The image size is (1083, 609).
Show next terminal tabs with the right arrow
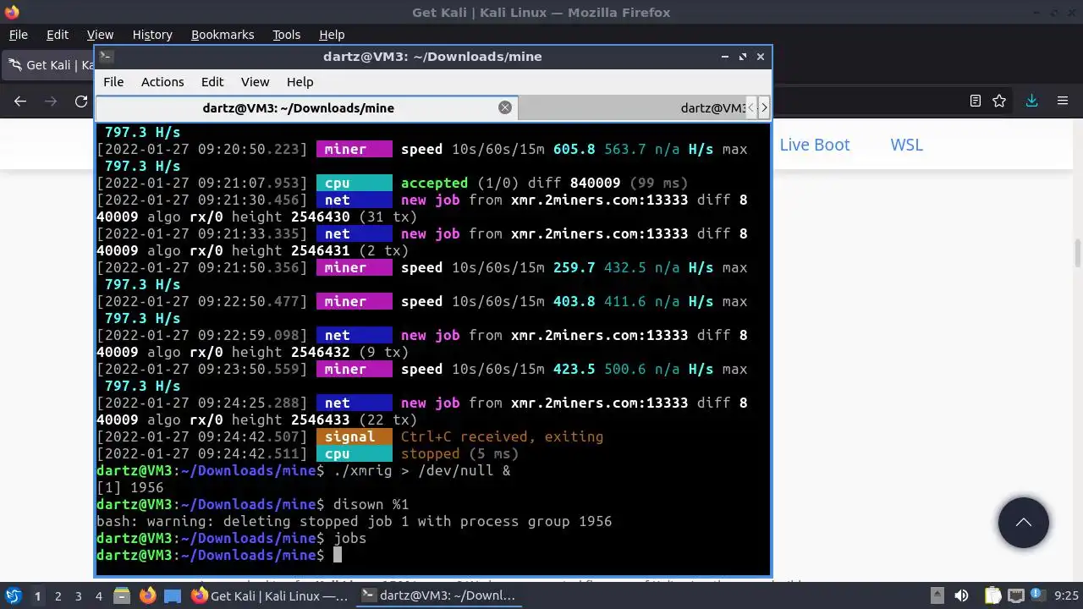coord(764,108)
